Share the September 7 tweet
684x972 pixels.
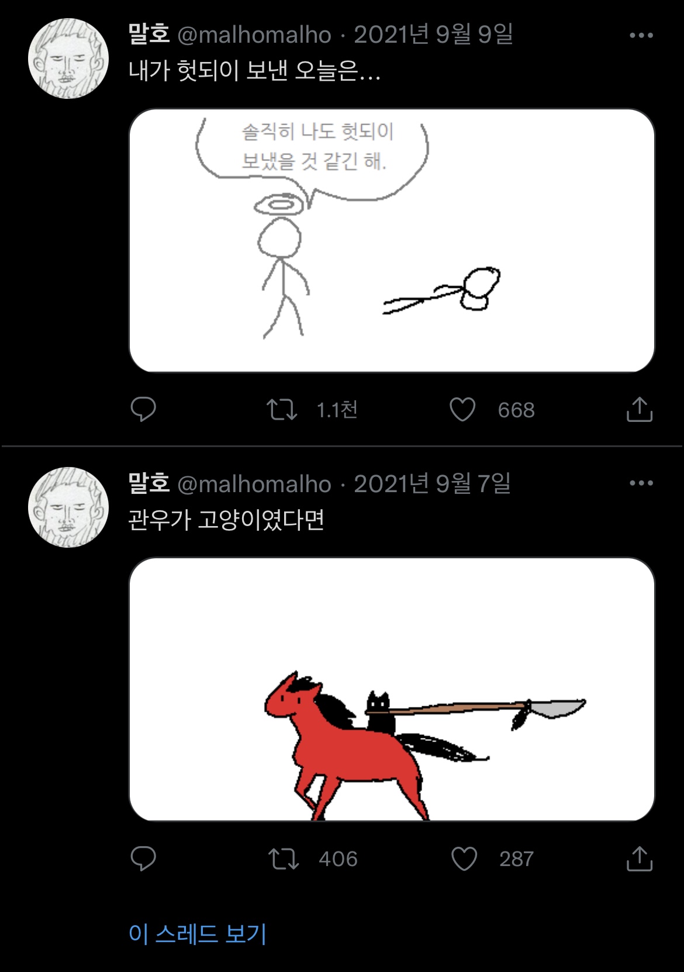pyautogui.click(x=639, y=858)
